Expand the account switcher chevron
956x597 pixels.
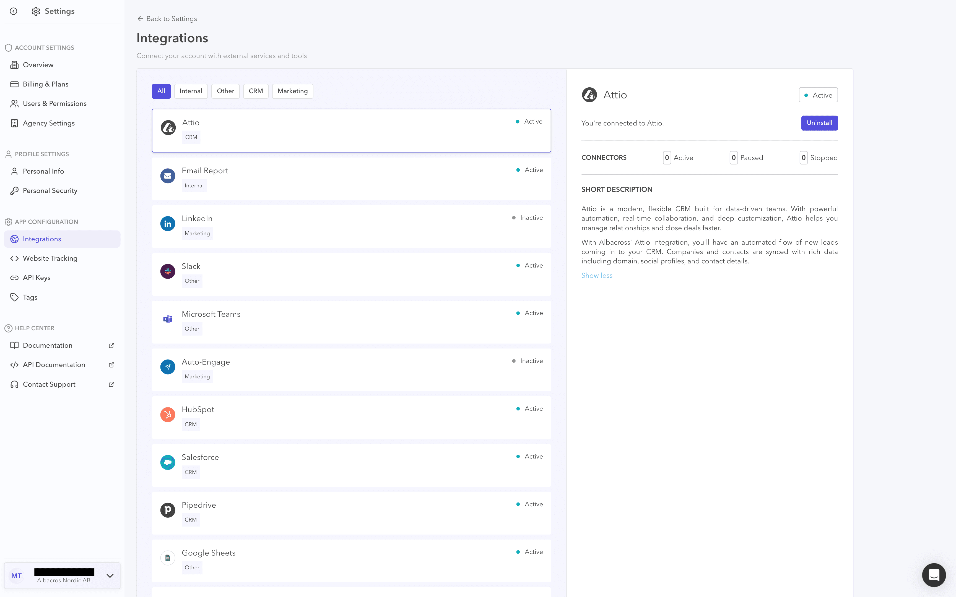[110, 576]
